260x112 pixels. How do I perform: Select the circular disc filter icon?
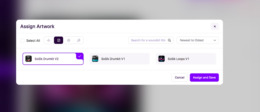(x=69, y=40)
